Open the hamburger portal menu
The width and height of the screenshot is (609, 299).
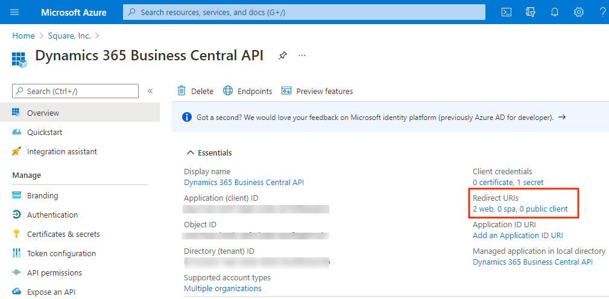tap(14, 12)
